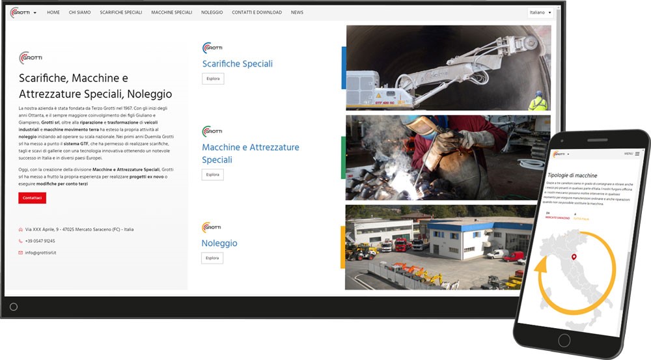The width and height of the screenshot is (651, 360).
Task: Click Esplora under Noleggio
Action: click(x=213, y=258)
